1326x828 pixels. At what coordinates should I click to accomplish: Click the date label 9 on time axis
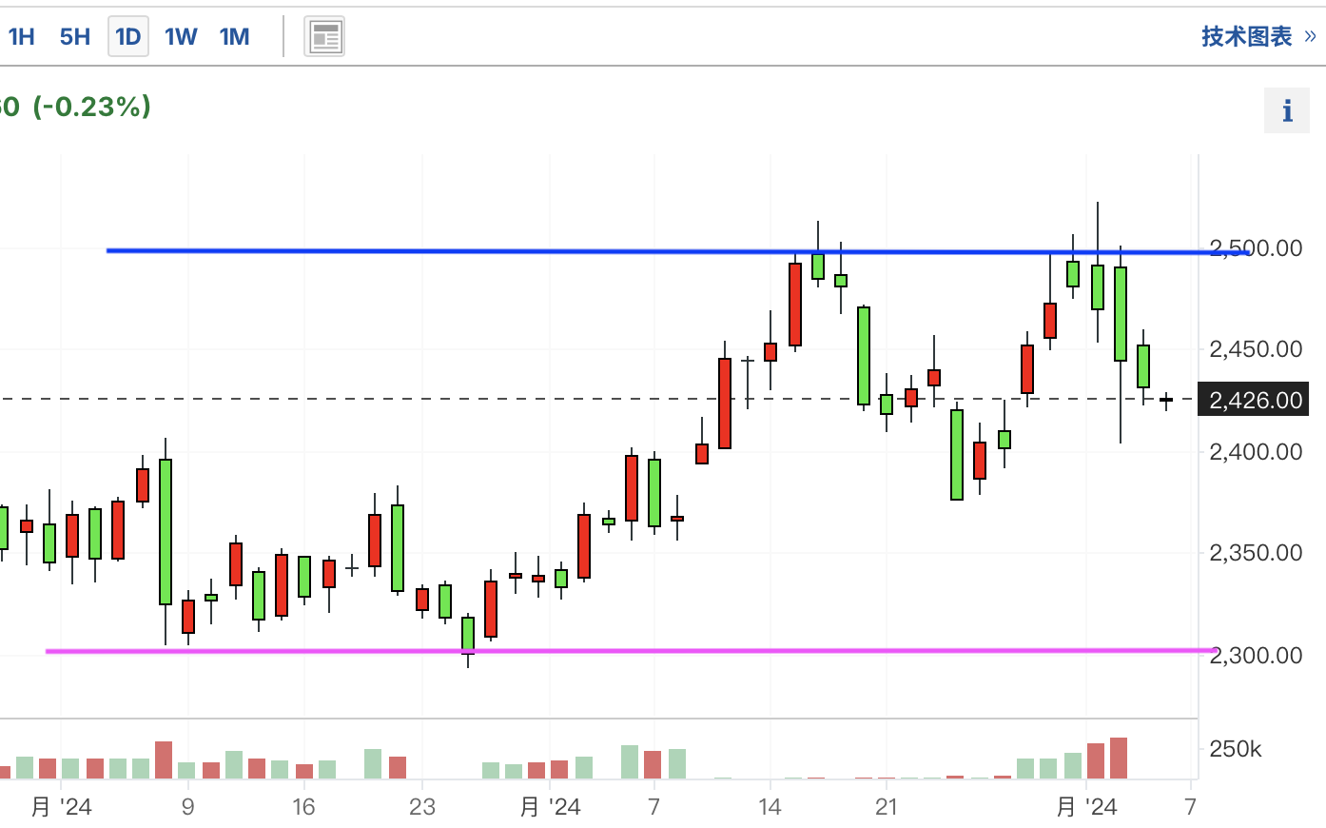click(x=188, y=807)
